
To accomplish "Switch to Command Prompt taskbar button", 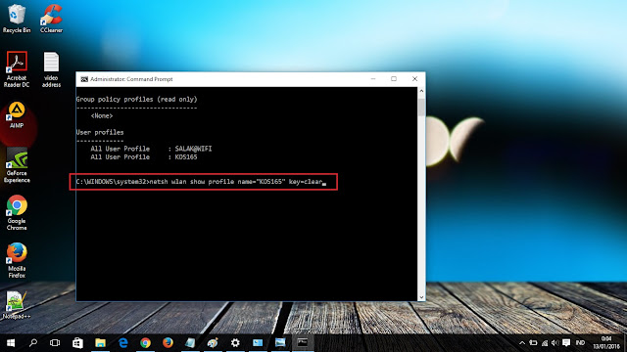I will point(303,343).
